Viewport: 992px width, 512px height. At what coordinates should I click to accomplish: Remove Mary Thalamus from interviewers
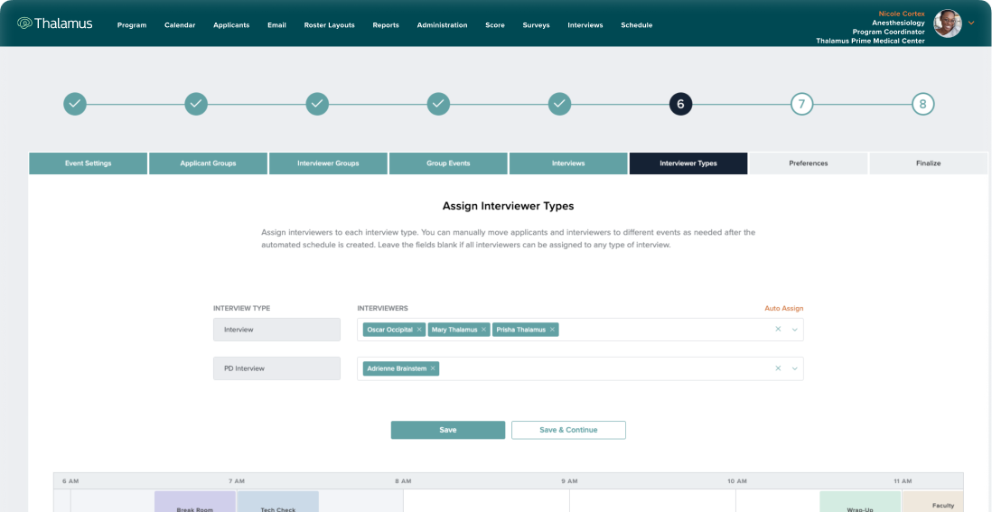483,330
